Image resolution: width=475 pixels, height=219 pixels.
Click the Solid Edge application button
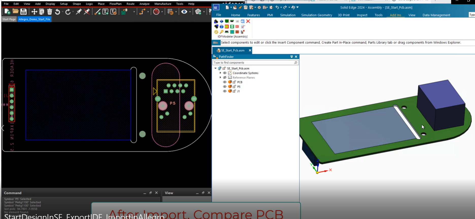point(216,8)
